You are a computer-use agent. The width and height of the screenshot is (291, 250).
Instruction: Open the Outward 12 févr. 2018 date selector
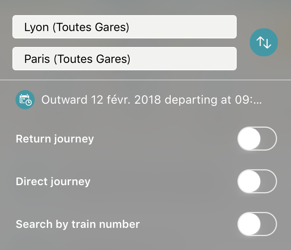click(x=151, y=100)
